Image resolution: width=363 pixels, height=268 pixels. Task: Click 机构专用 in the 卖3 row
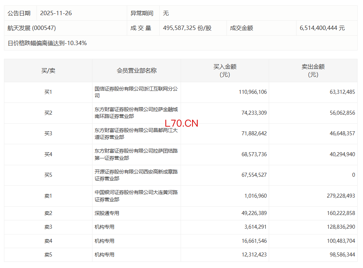(104, 227)
